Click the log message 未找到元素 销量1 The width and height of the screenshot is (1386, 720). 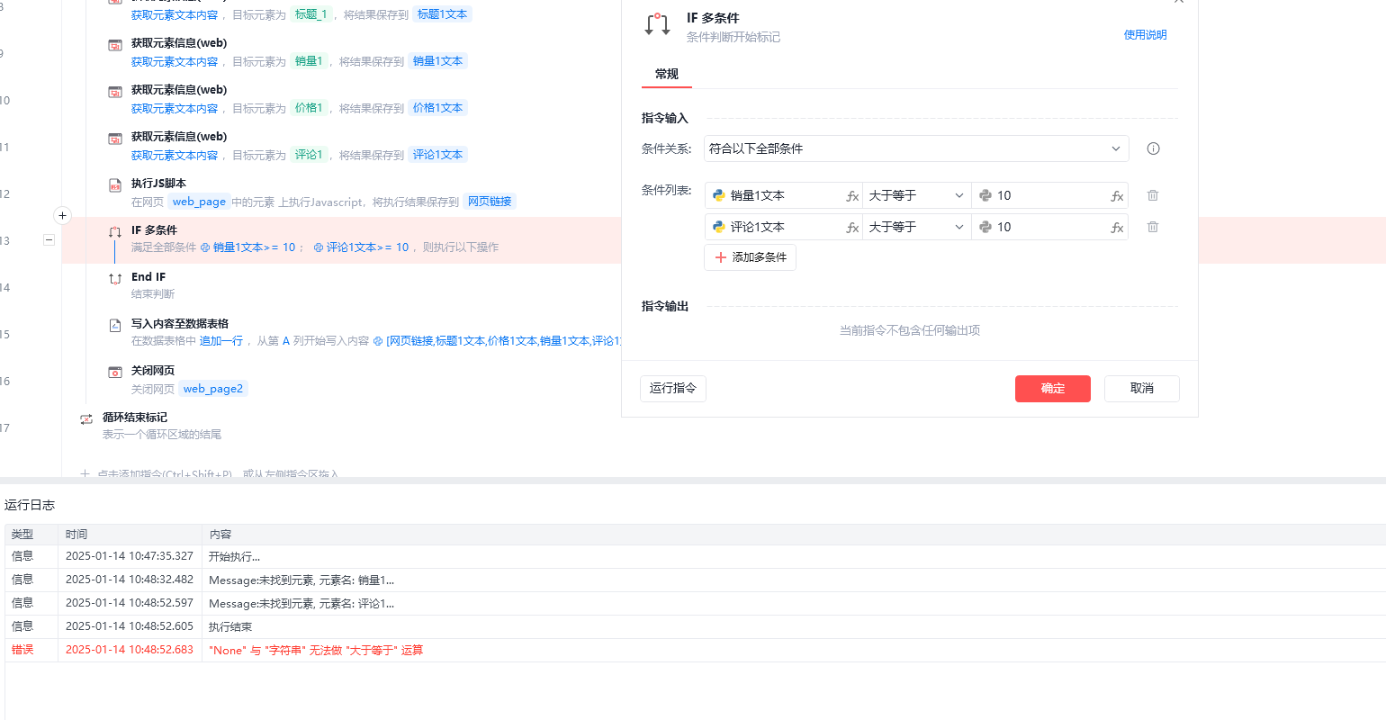click(x=301, y=580)
